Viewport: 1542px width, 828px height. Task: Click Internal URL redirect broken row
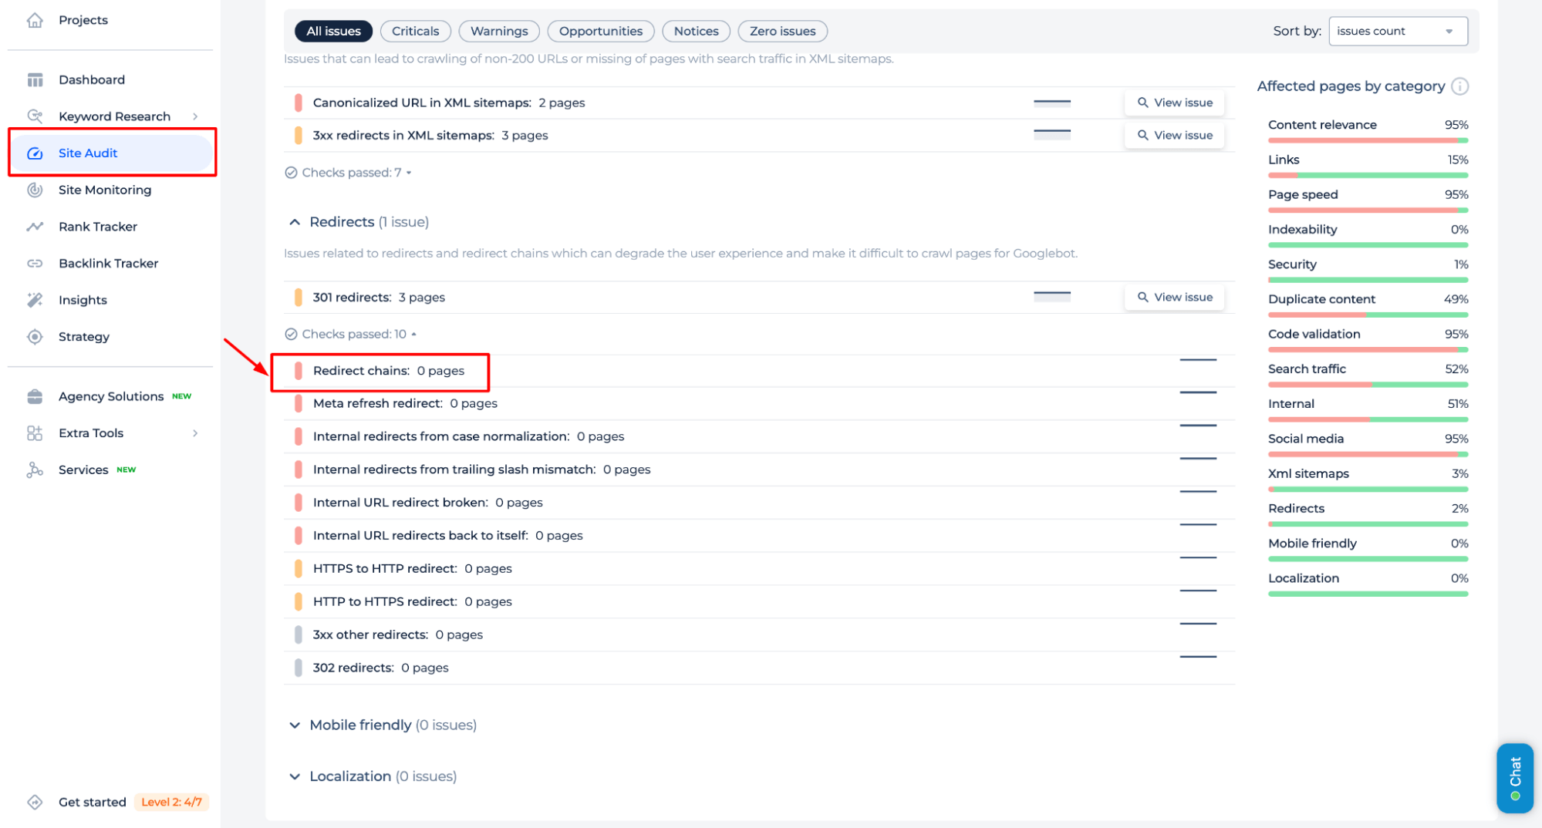(759, 503)
